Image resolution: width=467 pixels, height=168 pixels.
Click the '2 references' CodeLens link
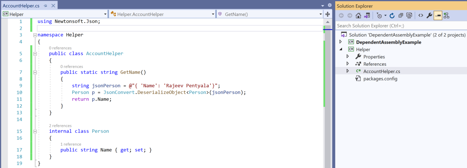pos(60,126)
